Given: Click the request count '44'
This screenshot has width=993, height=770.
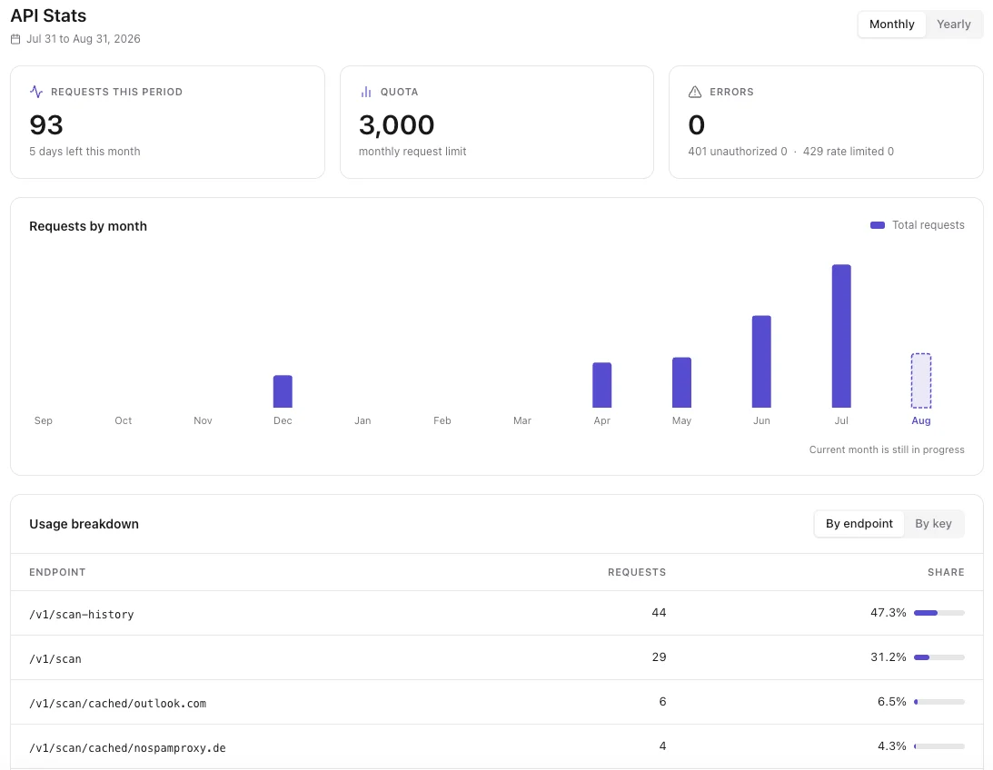Looking at the screenshot, I should click(659, 612).
